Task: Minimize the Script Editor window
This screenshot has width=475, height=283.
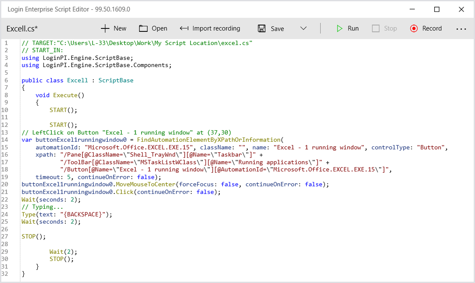Action: [x=412, y=9]
